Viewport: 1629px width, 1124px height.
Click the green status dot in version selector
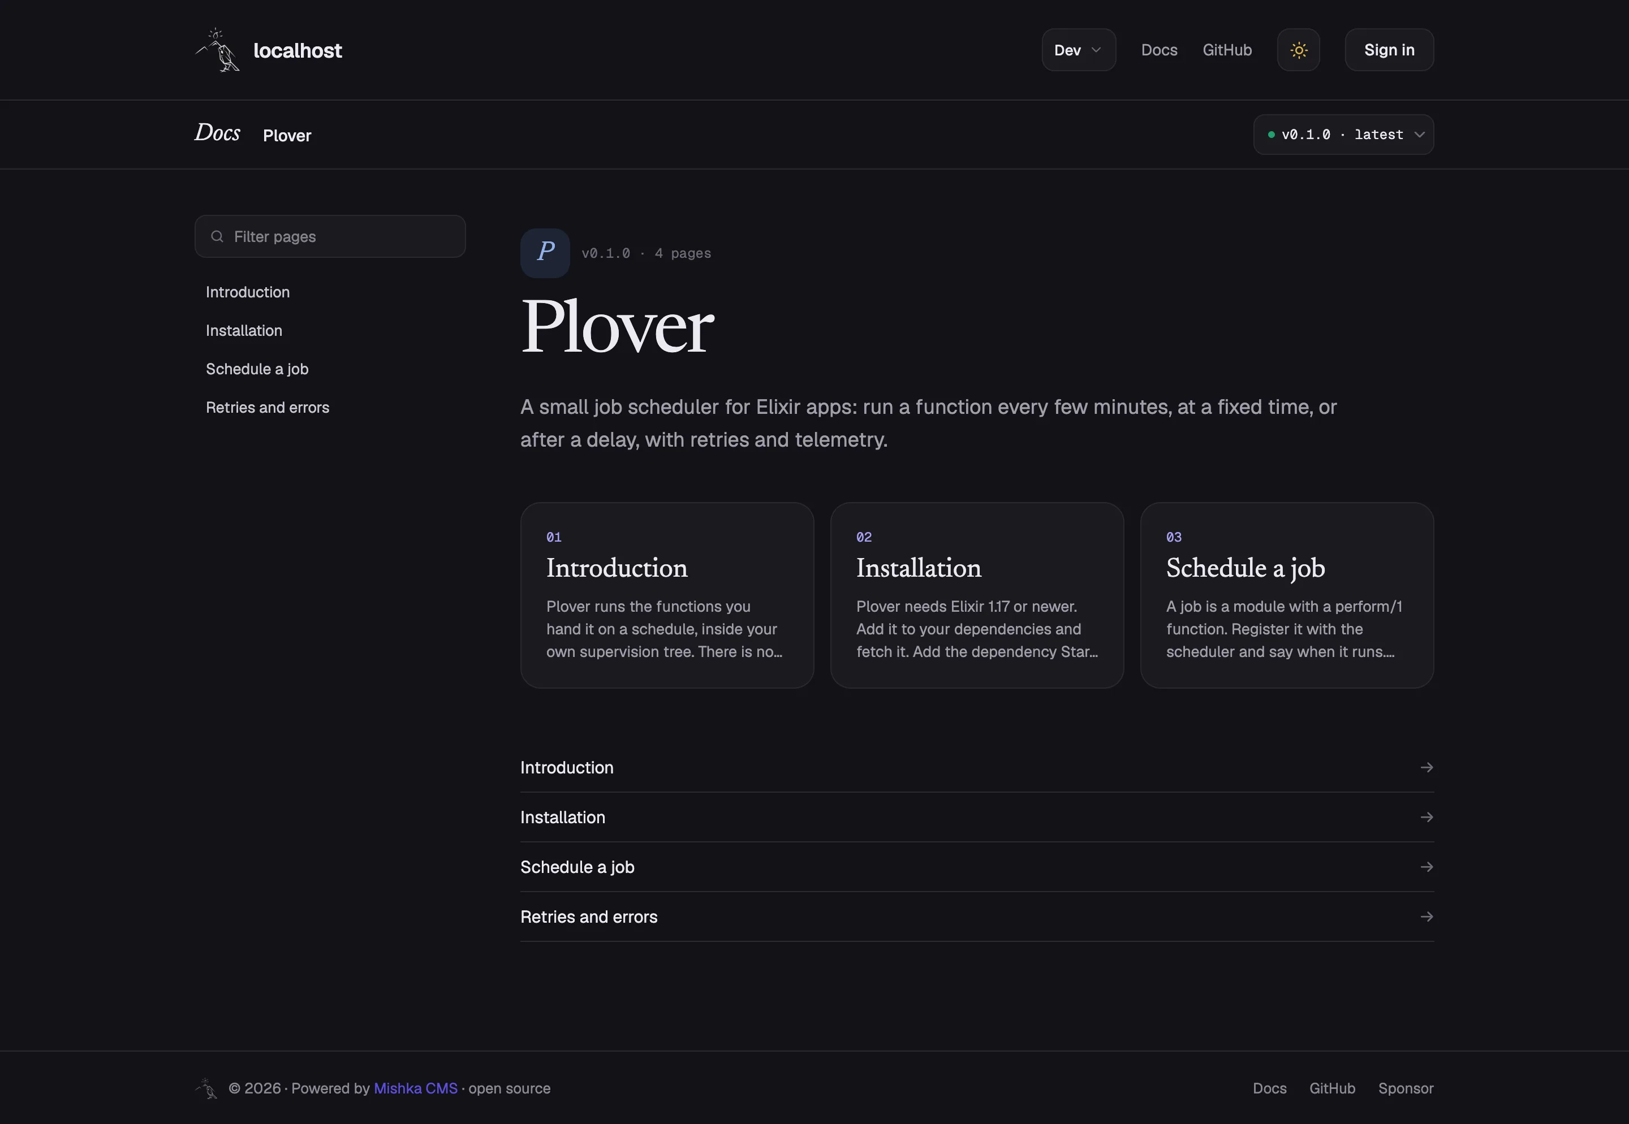coord(1271,135)
